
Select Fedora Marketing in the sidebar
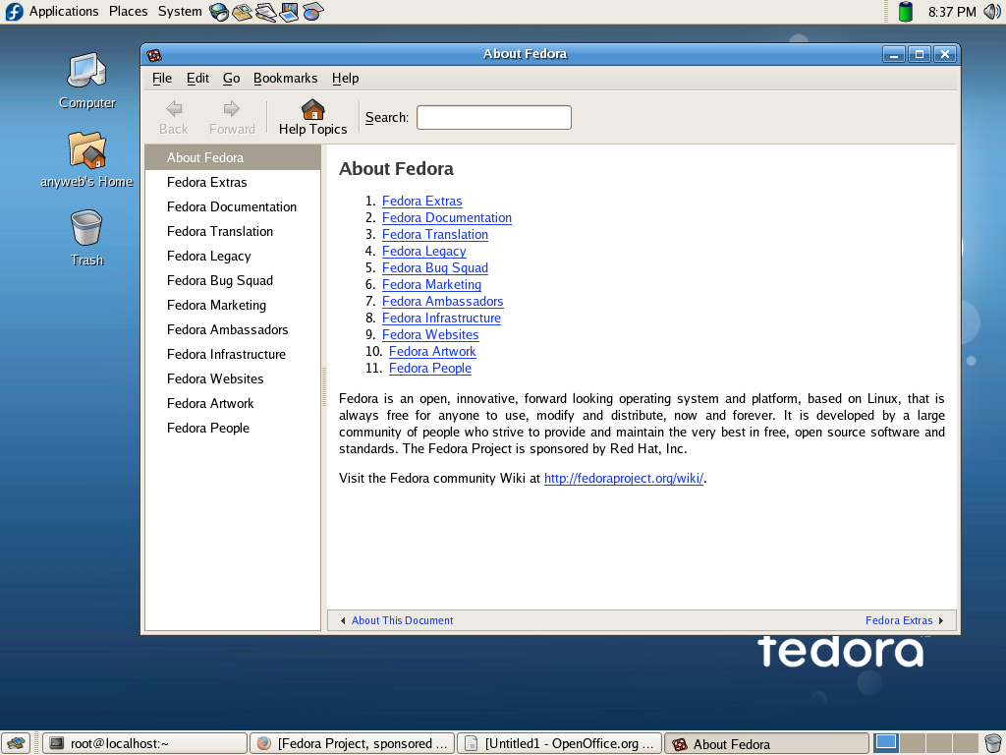233,305
